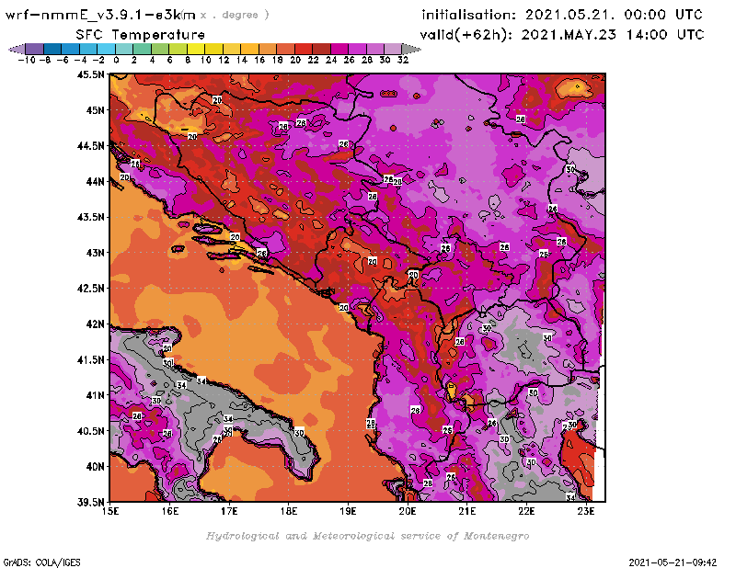Viewport: 736px width, 568px height.
Task: Click the colorbar label 6
Action: [x=169, y=60]
